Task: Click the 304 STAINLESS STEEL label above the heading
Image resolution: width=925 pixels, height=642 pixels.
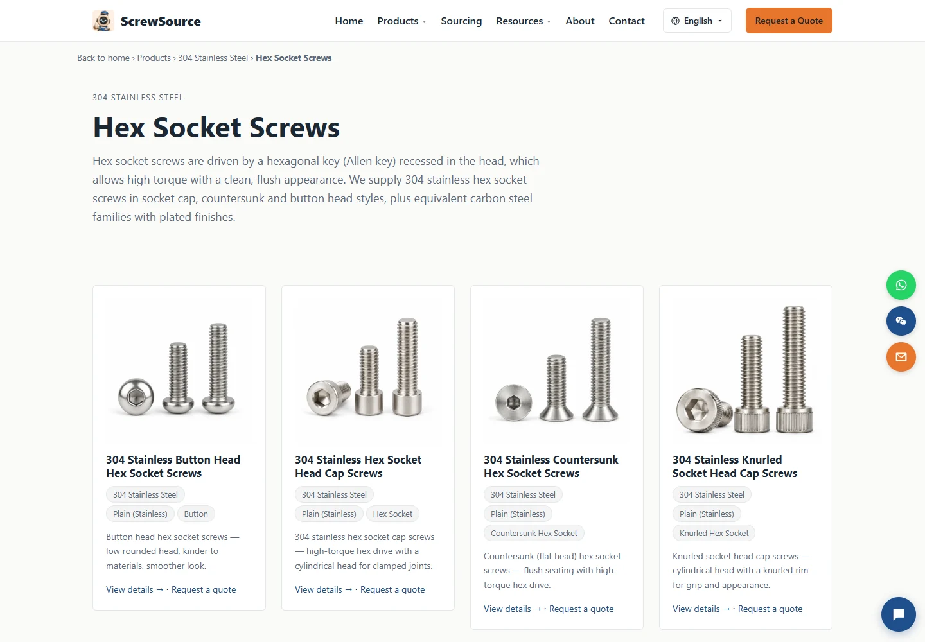Action: (138, 98)
